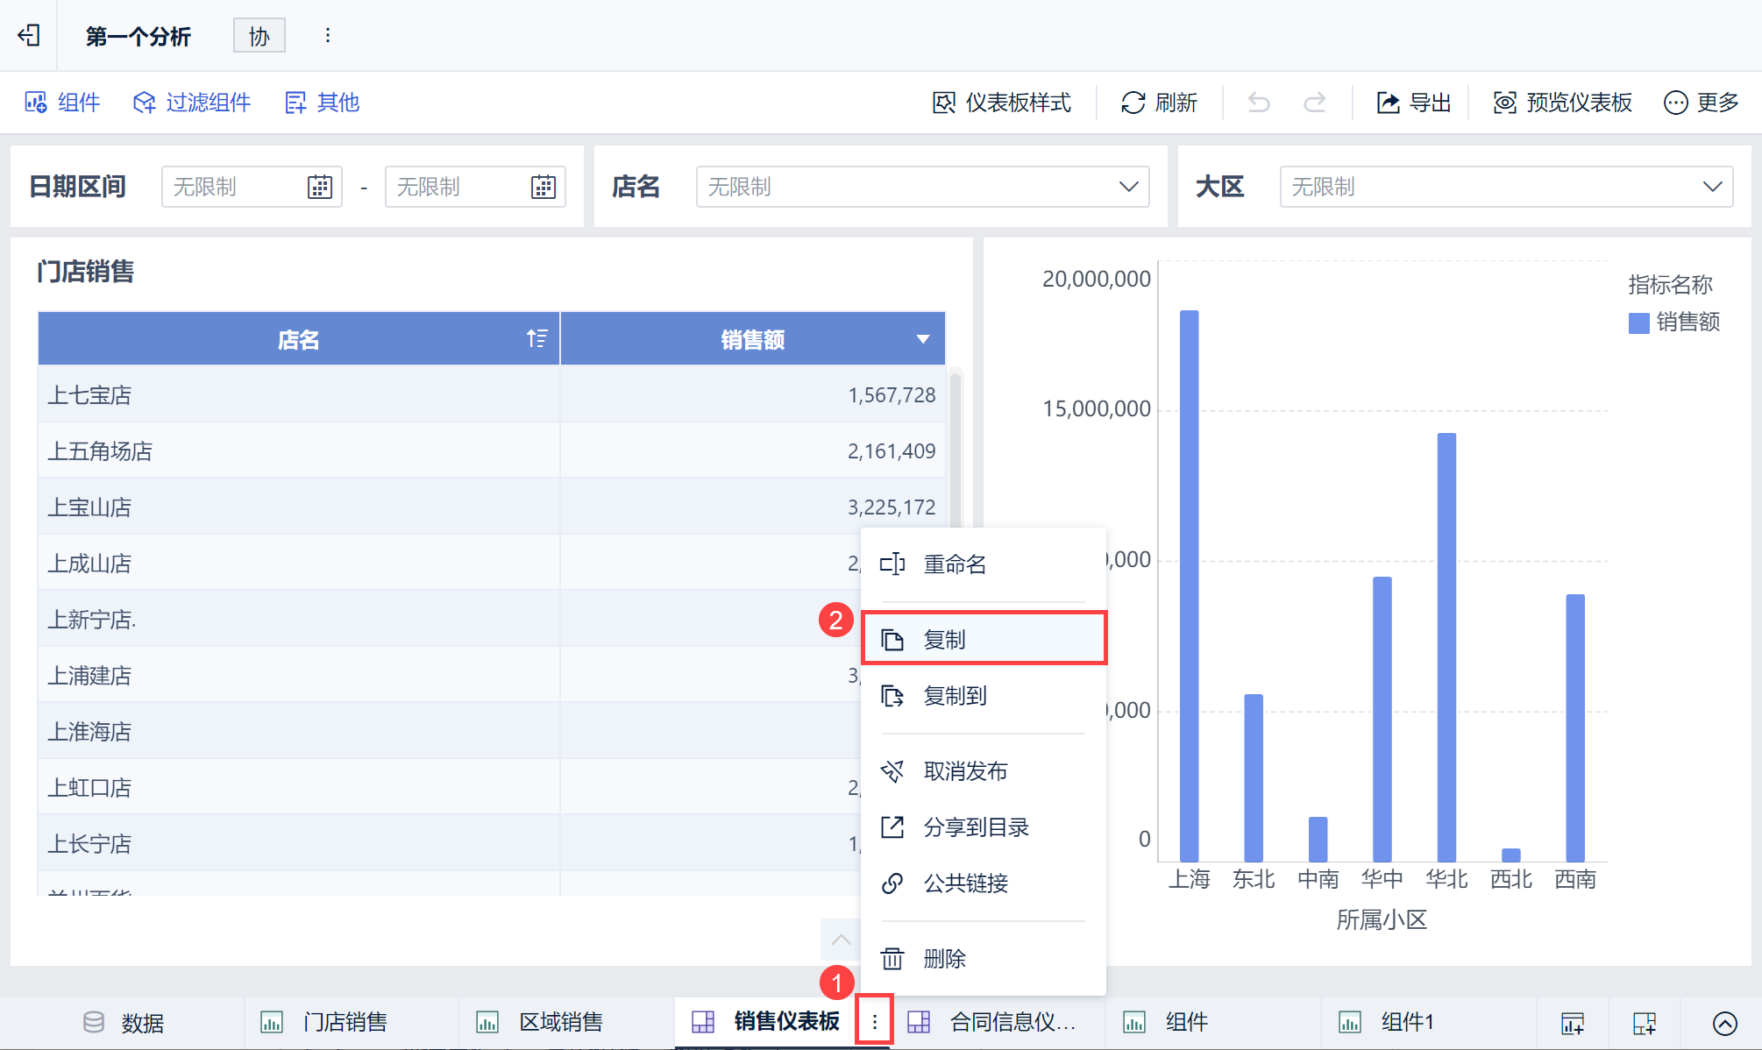Click the 上海 bar in chart
The width and height of the screenshot is (1762, 1050).
pyautogui.click(x=1189, y=585)
